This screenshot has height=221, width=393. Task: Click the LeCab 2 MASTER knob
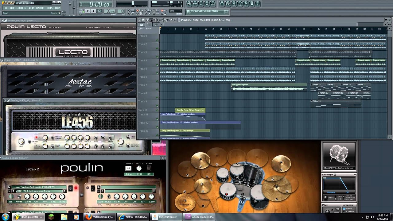[139, 168]
